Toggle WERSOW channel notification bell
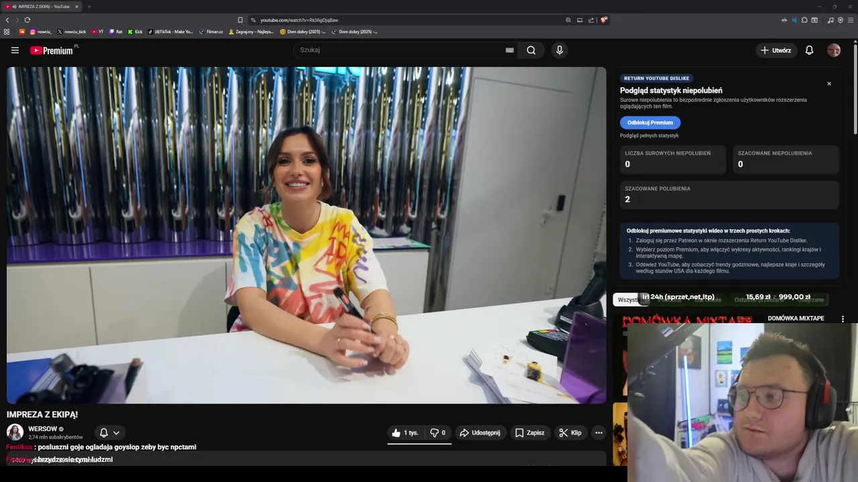 point(104,432)
